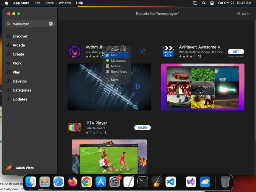Open the IPTV Player title link
Viewport: 256px width, 192px height.
[x=96, y=123]
